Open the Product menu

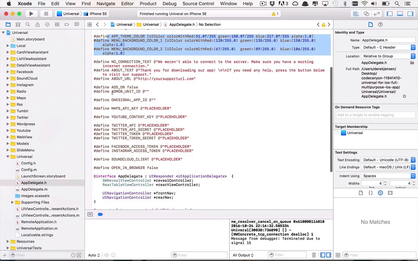(148, 4)
